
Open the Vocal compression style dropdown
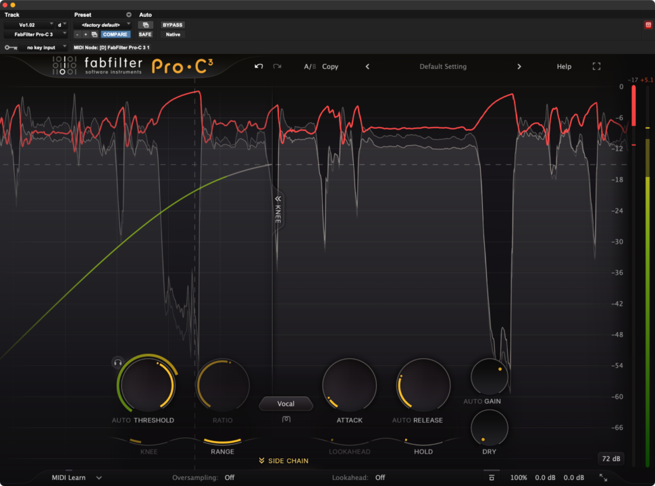click(286, 404)
